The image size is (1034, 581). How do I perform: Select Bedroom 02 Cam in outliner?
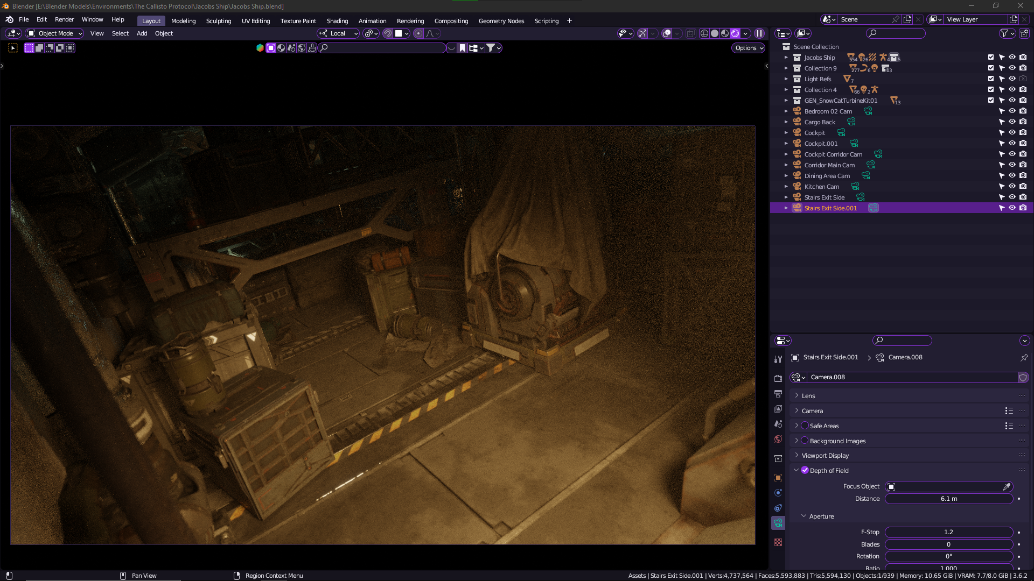(828, 111)
